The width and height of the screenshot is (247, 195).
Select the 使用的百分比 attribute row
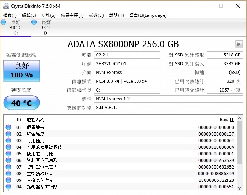pyautogui.click(x=120, y=154)
